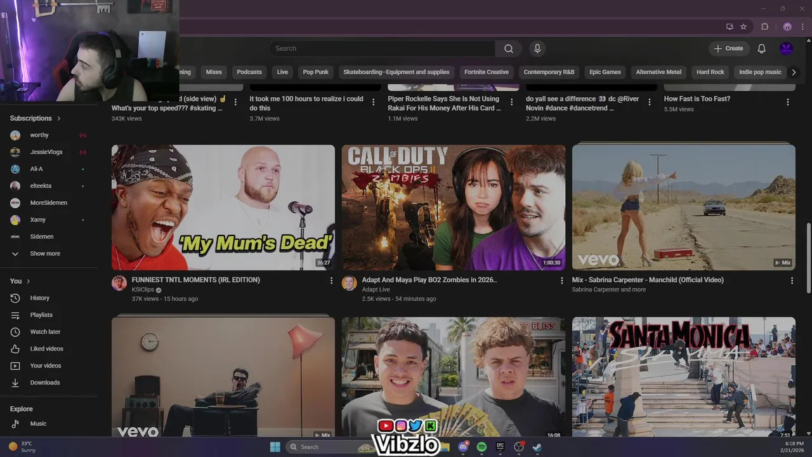Open the YouTube account avatar menu

pyautogui.click(x=787, y=48)
